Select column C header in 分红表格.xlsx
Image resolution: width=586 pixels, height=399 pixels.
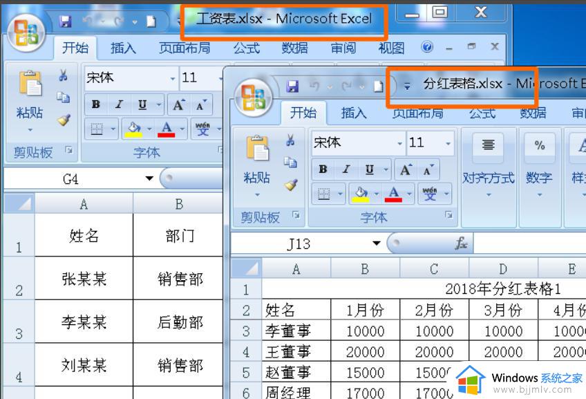click(x=434, y=268)
